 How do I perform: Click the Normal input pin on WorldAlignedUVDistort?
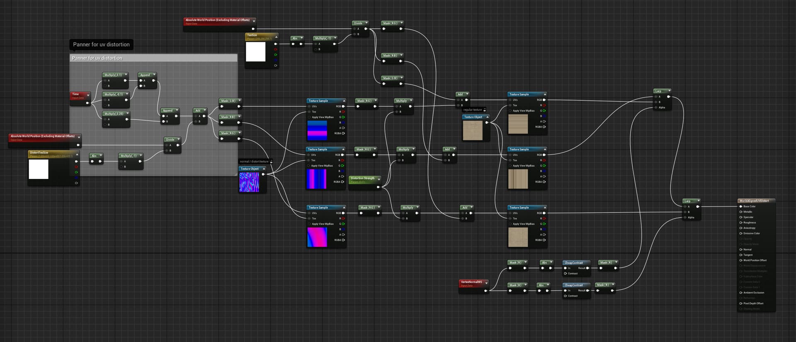coord(741,249)
